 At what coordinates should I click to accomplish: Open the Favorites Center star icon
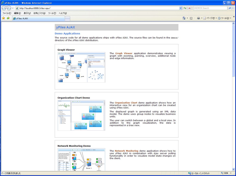pos(4,18)
